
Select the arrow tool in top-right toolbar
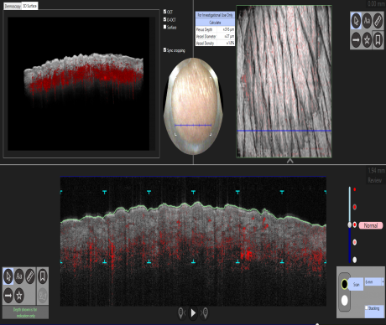356,40
